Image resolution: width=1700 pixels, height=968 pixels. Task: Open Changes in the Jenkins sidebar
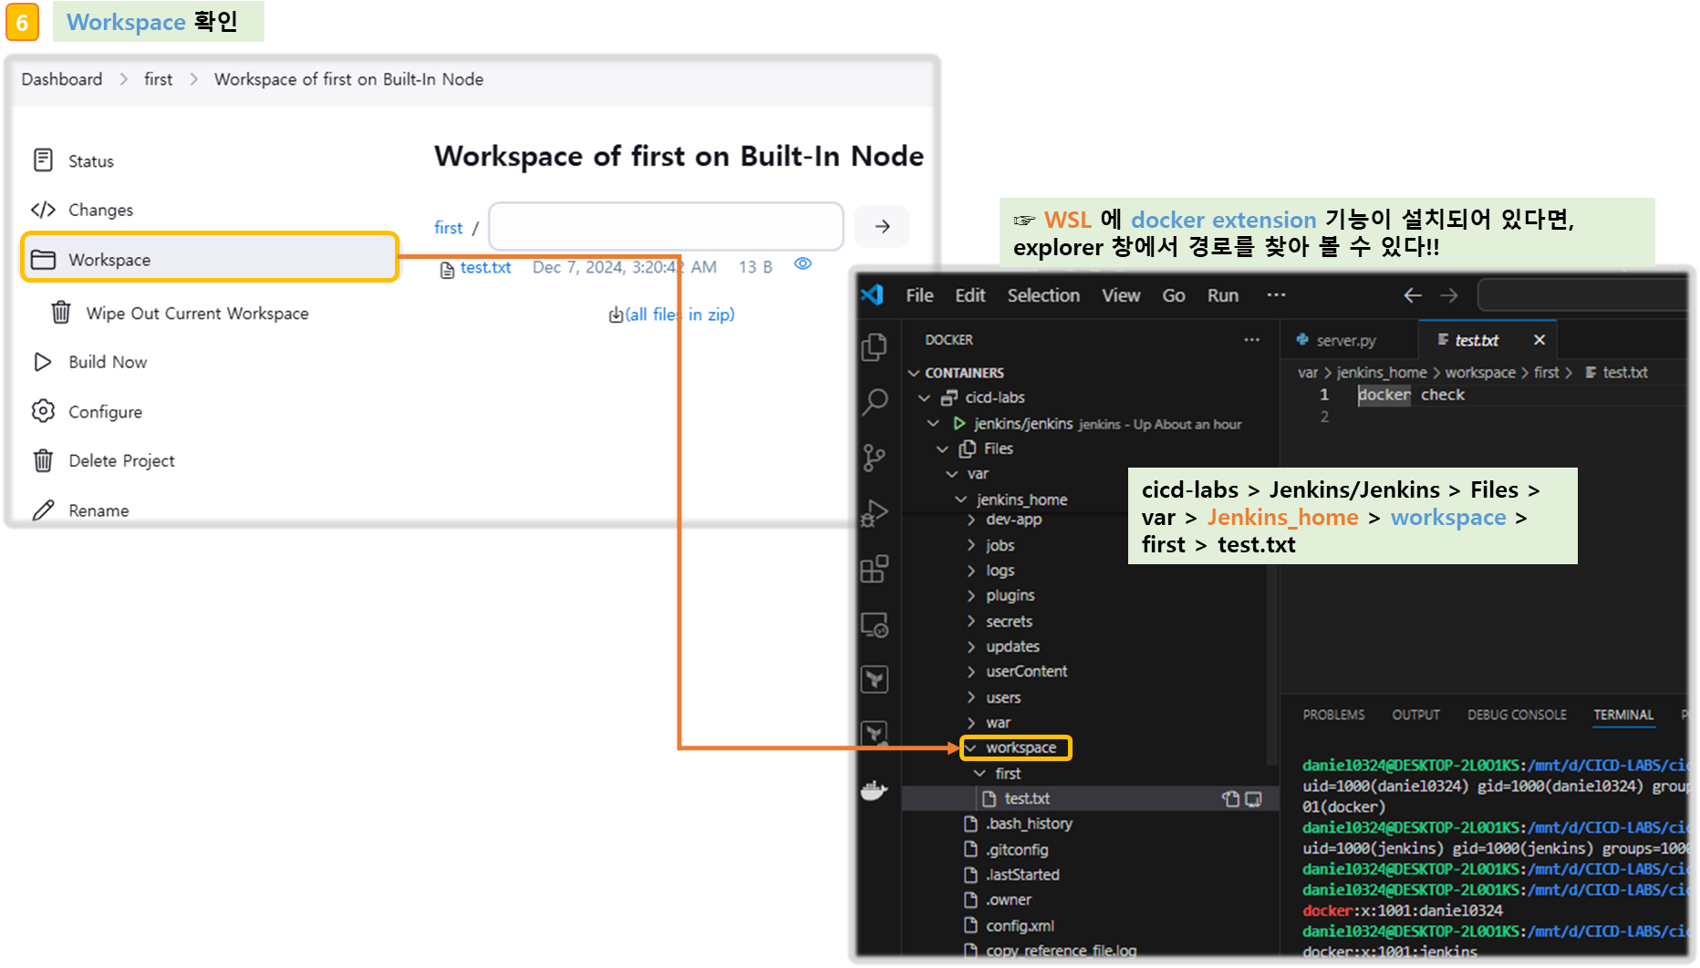82,210
